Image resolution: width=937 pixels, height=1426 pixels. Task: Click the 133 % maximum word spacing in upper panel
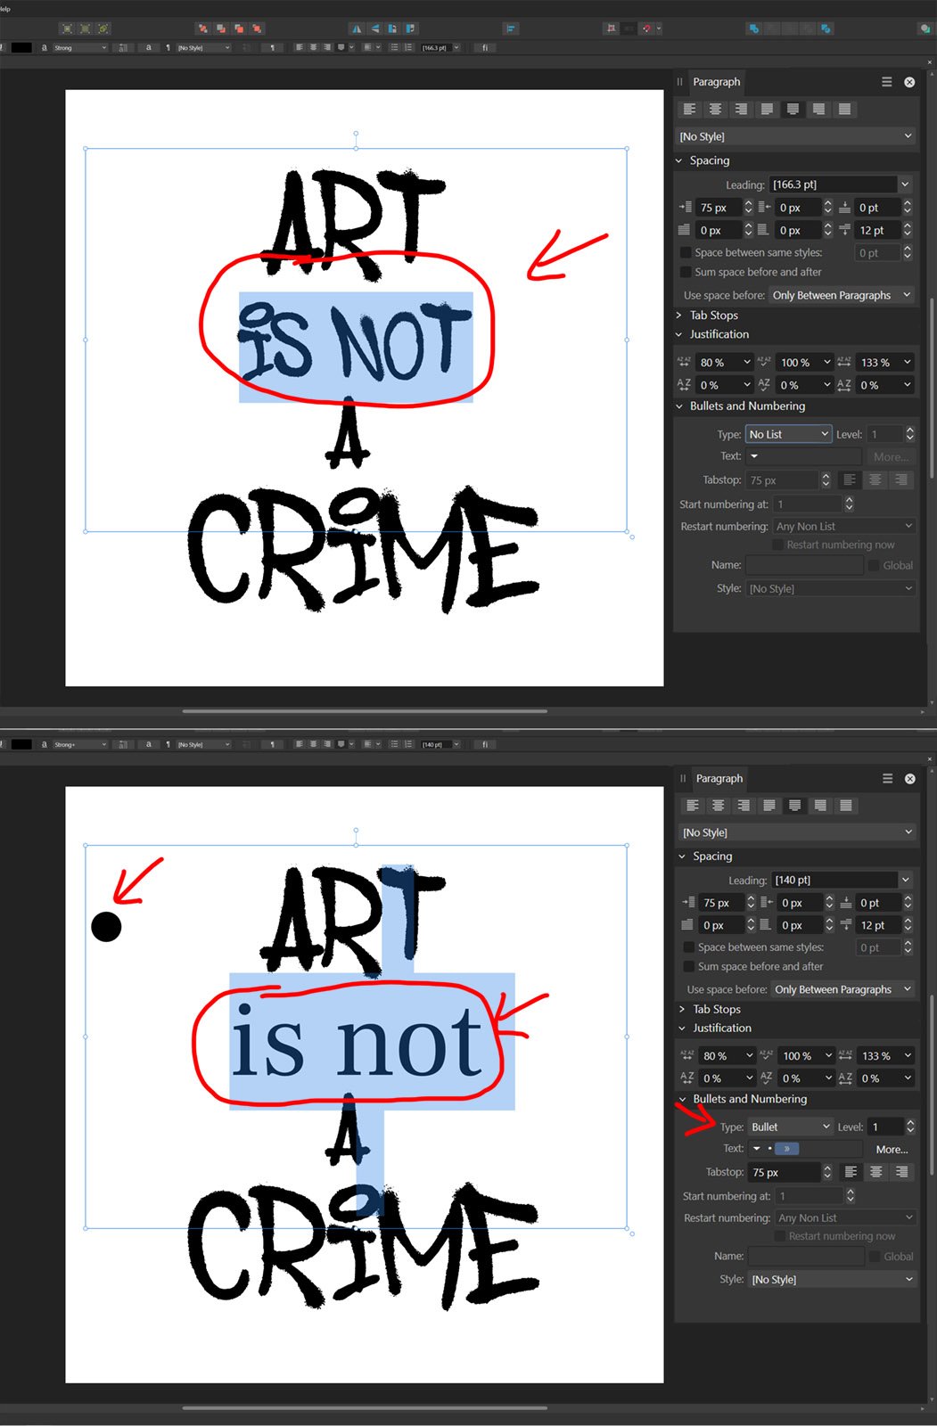885,363
